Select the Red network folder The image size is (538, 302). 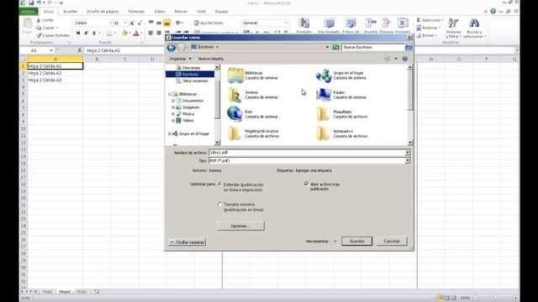click(x=252, y=114)
